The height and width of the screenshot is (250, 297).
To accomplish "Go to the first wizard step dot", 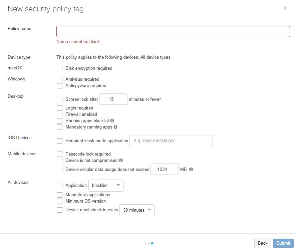I will pos(145,243).
